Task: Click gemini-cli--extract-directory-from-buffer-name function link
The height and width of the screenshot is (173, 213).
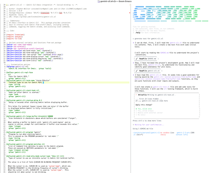Action: 175,77
